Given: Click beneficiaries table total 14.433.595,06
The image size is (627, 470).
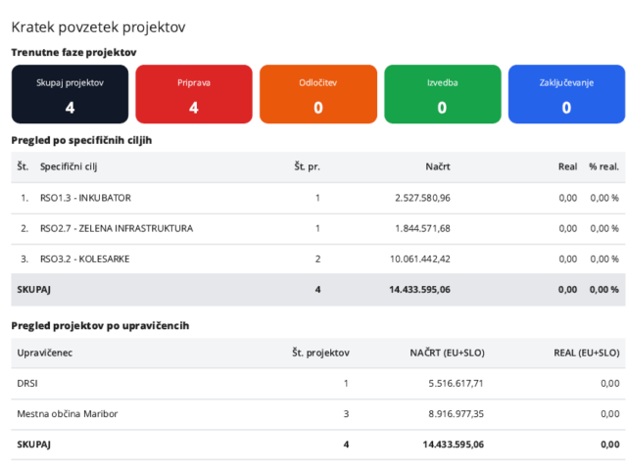Looking at the screenshot, I should pyautogui.click(x=454, y=445).
